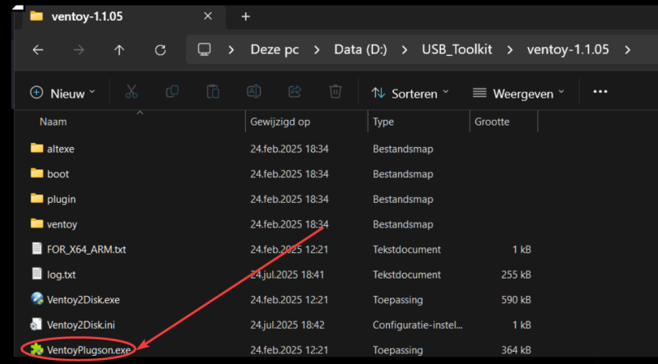Screen dimensions: 658x364
Task: Click the log.txt file name
Action: click(x=61, y=274)
